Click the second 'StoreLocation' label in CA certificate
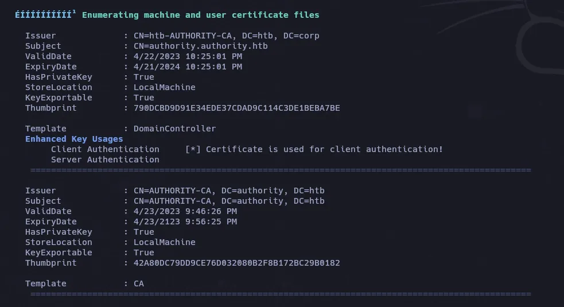The height and width of the screenshot is (307, 564). point(59,242)
